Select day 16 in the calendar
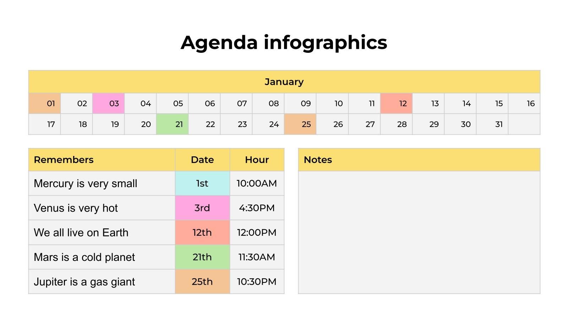This screenshot has height=319, width=568. tap(524, 103)
